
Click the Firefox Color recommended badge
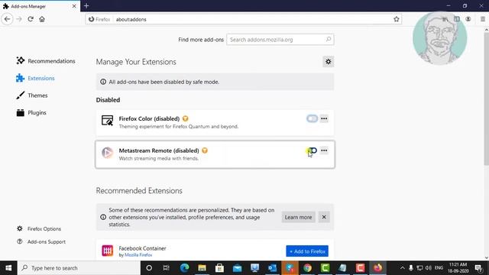[x=185, y=118]
